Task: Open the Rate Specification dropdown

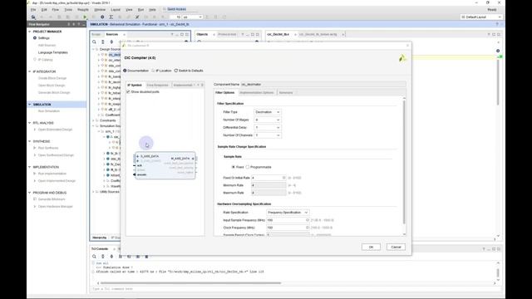Action: click(x=288, y=213)
